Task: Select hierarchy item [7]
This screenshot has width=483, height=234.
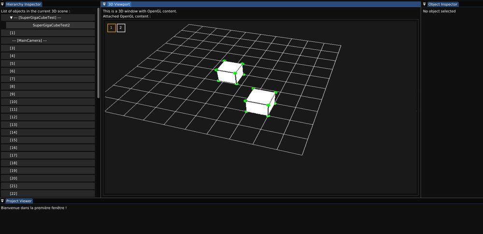Action: point(48,79)
